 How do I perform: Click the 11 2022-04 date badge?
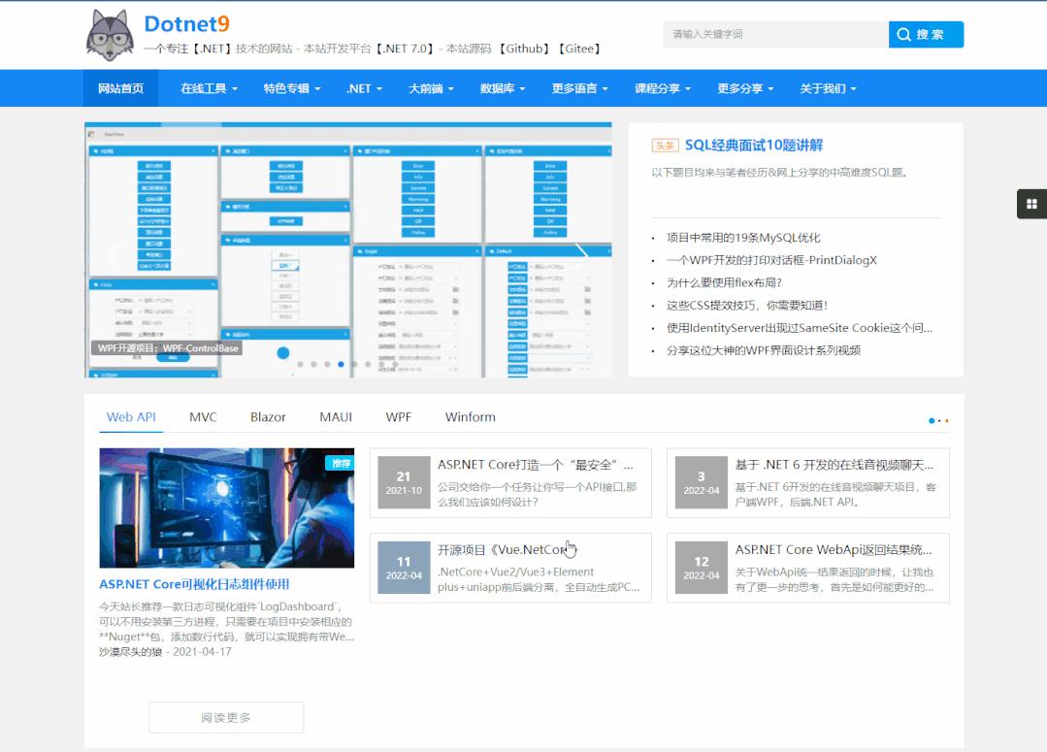click(404, 568)
